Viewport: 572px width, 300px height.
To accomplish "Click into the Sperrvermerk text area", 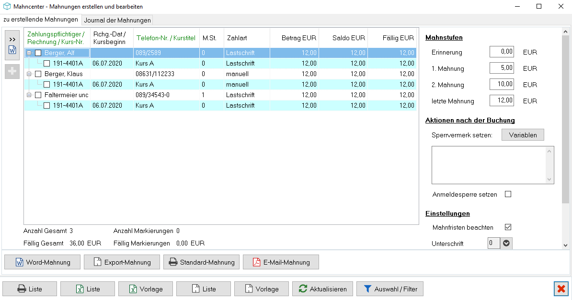I will 489,165.
